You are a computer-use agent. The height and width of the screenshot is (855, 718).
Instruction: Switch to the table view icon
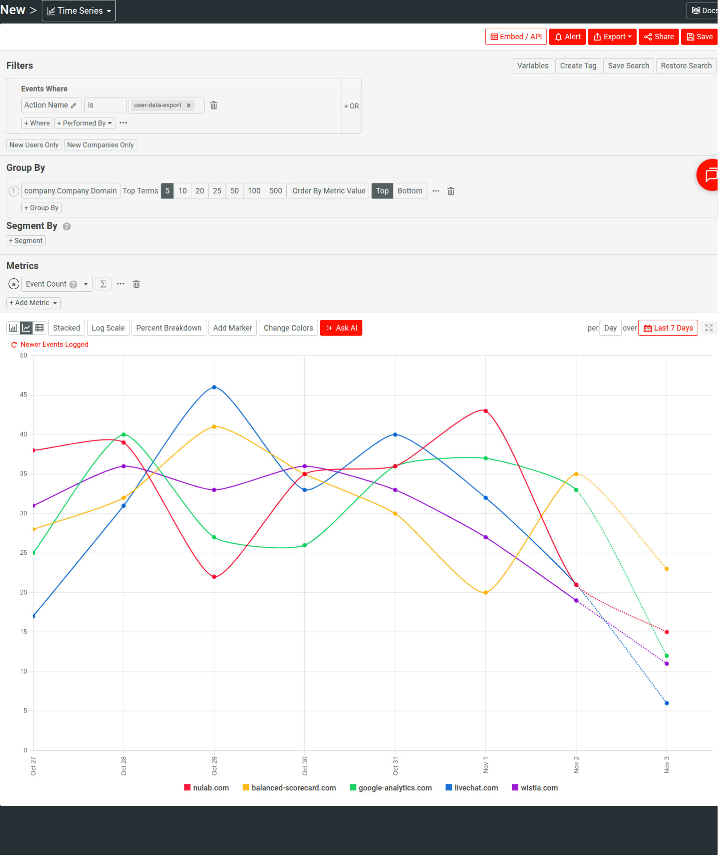(x=39, y=328)
